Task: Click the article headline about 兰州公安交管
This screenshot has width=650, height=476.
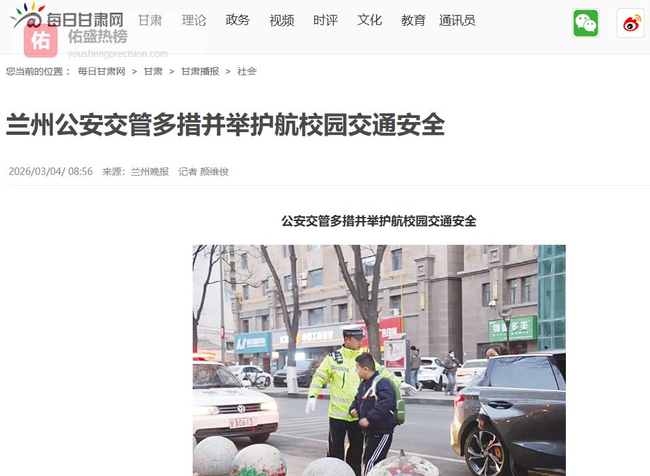Action: click(x=225, y=124)
